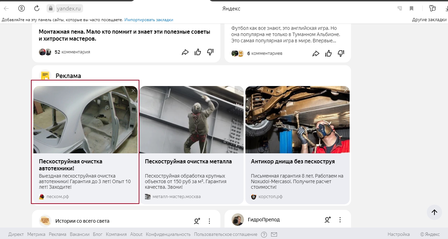Open more options for ГидроПрепод

pos(340,220)
